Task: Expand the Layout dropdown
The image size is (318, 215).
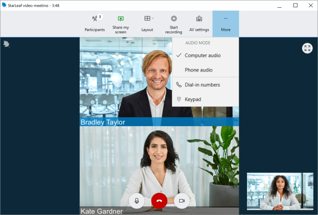Action: 148,23
